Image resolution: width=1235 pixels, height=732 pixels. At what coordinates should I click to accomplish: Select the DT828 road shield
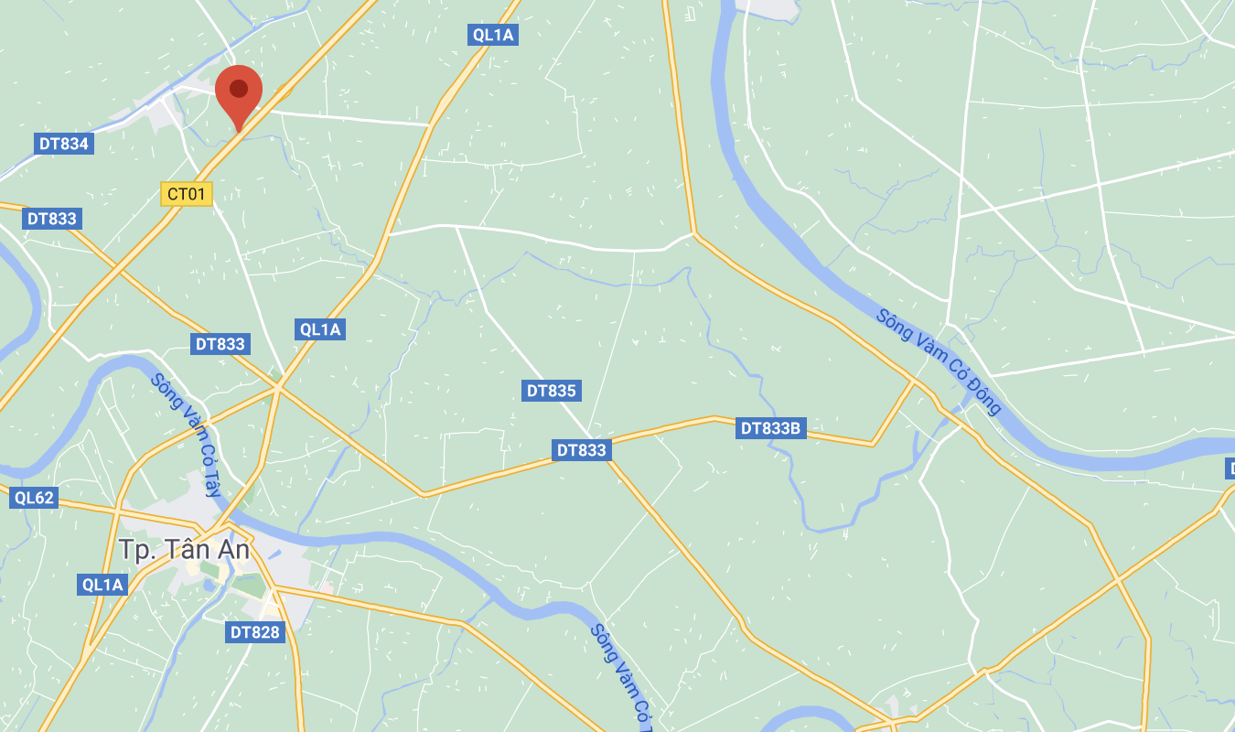click(255, 631)
